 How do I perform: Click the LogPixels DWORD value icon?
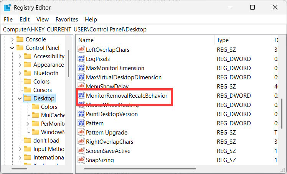tap(81, 59)
